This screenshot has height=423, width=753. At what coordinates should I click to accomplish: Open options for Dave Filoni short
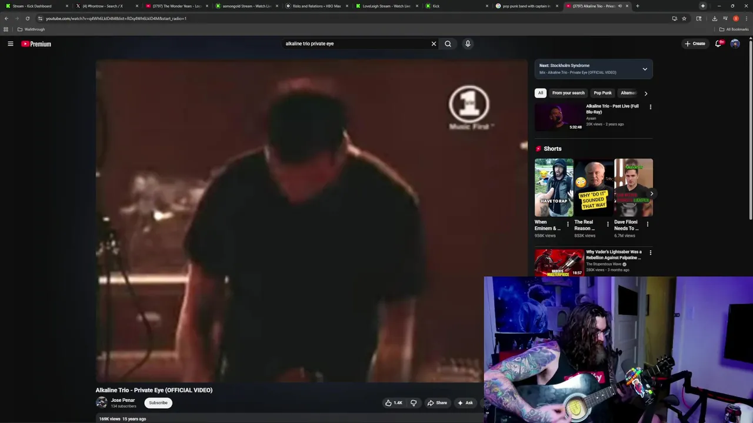pos(648,224)
